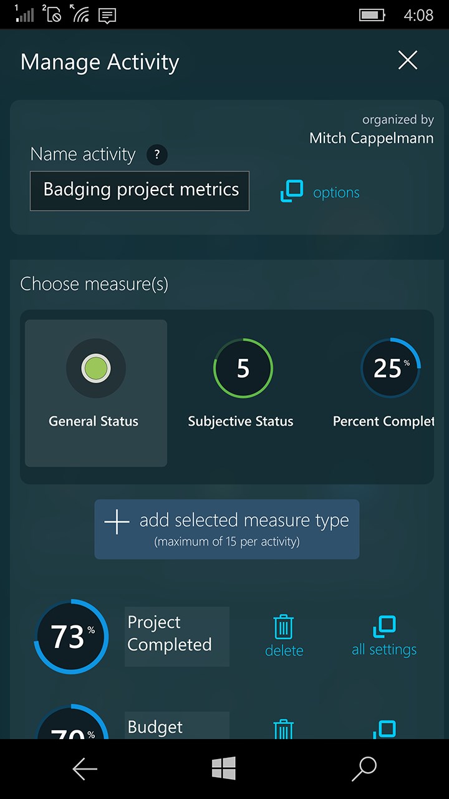Click the 73% progress ring for Project Completed

click(x=70, y=636)
